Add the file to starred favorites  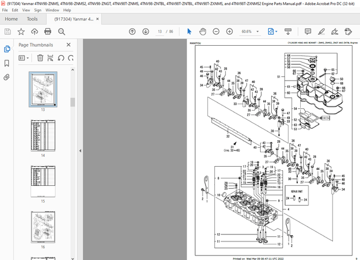(x=21, y=32)
